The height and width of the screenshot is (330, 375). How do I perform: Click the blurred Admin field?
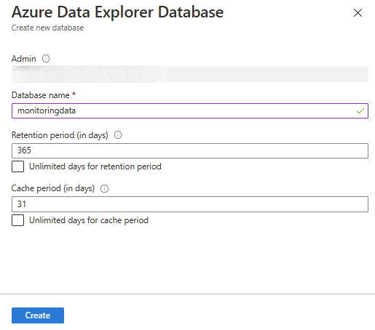coord(190,74)
